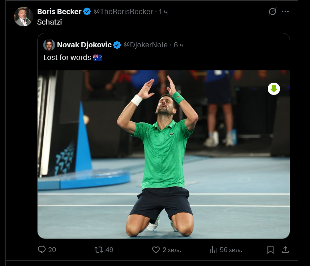Click the repost count 49
The width and height of the screenshot is (310, 266).
(x=109, y=250)
